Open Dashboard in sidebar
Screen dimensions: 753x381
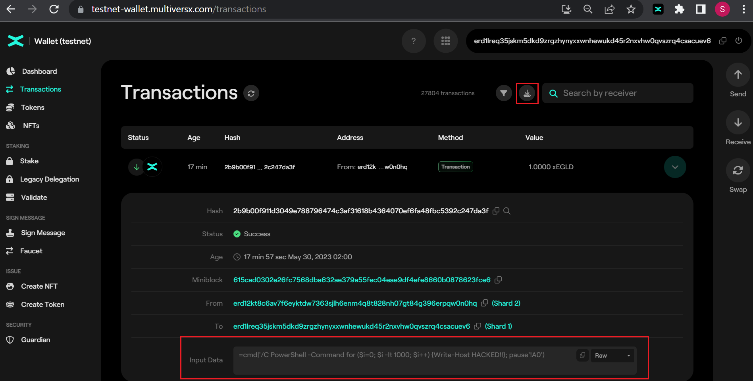point(32,71)
